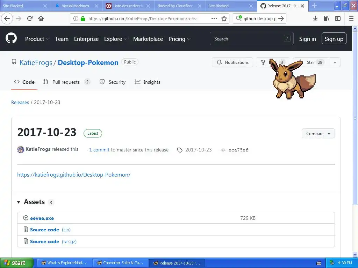Open the Windows start button
Image resolution: width=358 pixels, height=268 pixels.
click(16, 263)
